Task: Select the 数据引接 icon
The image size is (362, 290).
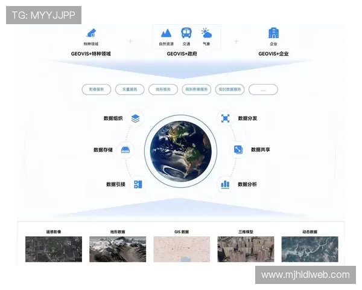Action: [x=138, y=184]
